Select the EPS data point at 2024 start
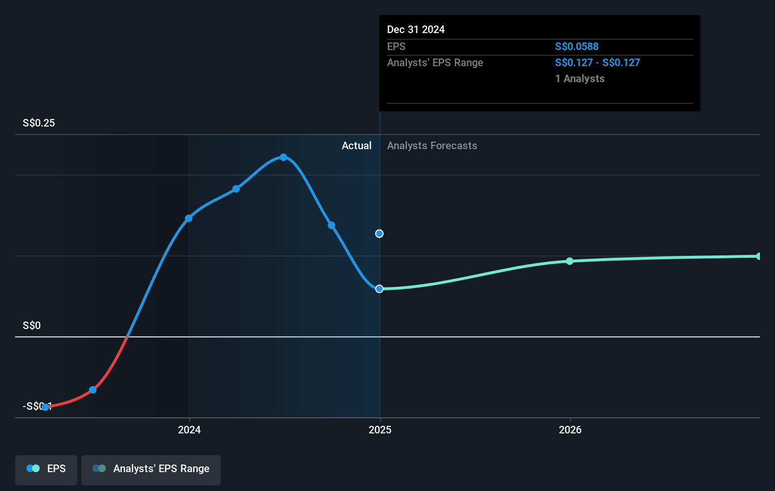The height and width of the screenshot is (491, 775). coord(189,218)
